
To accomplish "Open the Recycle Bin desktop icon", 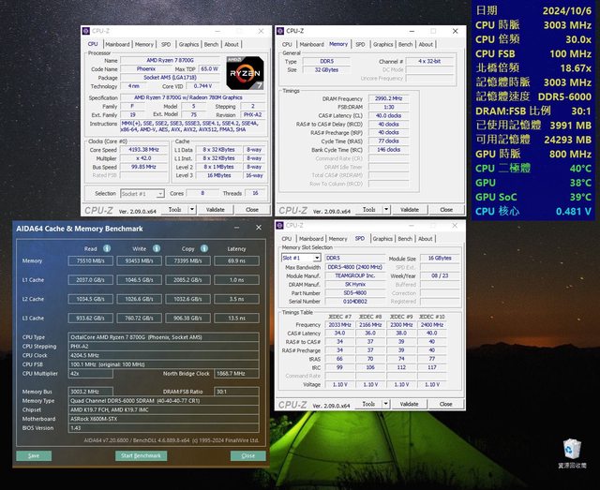I will tap(571, 451).
